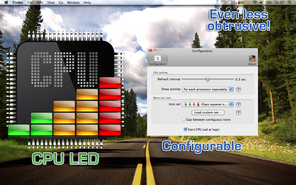
Task: Open the View menu
Action: 51,3
